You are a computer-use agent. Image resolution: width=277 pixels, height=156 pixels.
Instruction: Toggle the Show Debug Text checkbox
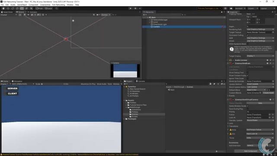[248, 73]
